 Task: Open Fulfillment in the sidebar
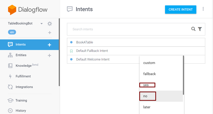coord(23,76)
